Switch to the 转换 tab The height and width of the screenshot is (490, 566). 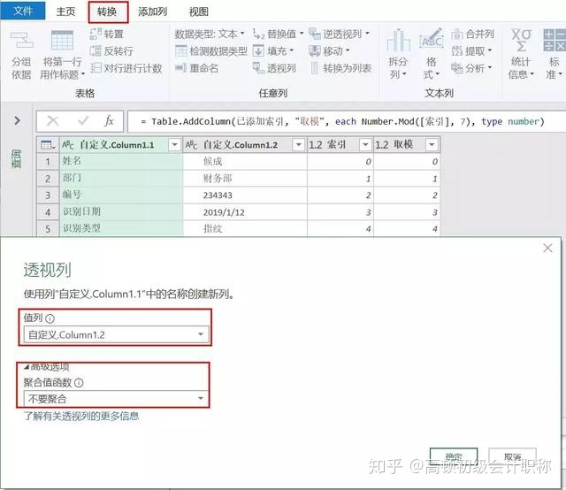[108, 11]
